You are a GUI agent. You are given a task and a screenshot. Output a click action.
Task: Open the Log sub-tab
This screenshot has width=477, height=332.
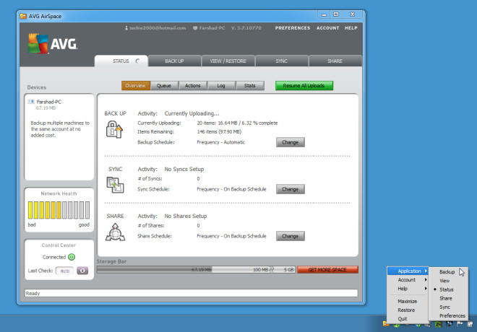click(221, 86)
